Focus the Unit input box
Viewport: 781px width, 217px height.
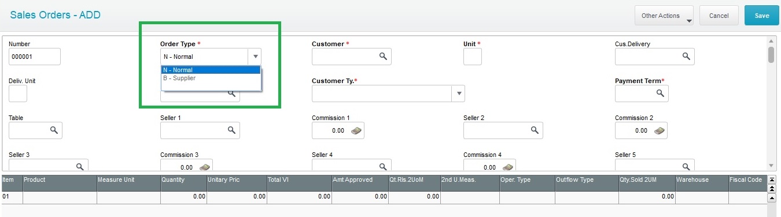473,57
